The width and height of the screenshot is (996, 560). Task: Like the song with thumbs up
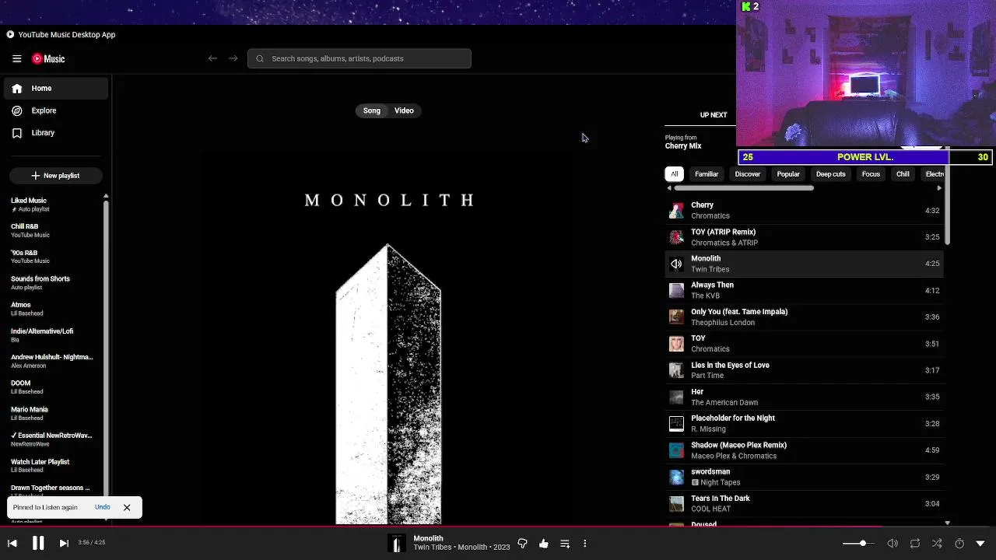click(x=544, y=544)
